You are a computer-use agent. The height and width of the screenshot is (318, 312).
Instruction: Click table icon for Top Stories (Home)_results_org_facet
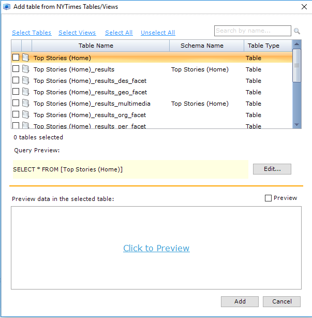pyautogui.click(x=25, y=114)
